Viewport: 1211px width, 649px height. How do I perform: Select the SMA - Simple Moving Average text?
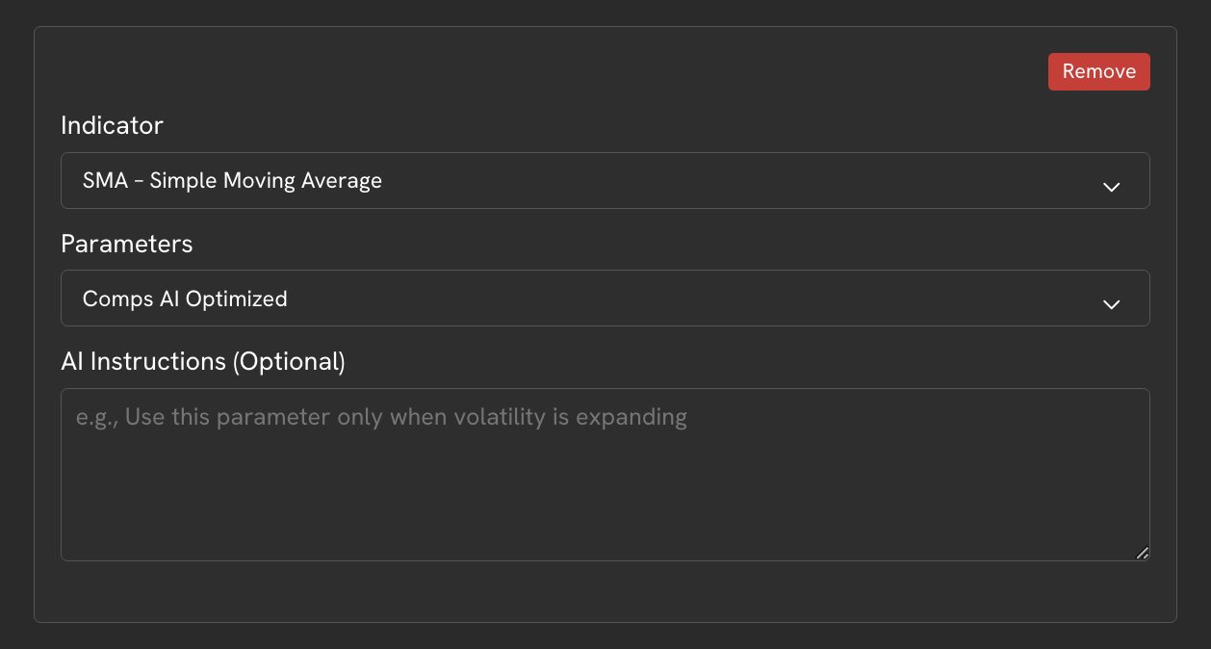[232, 180]
